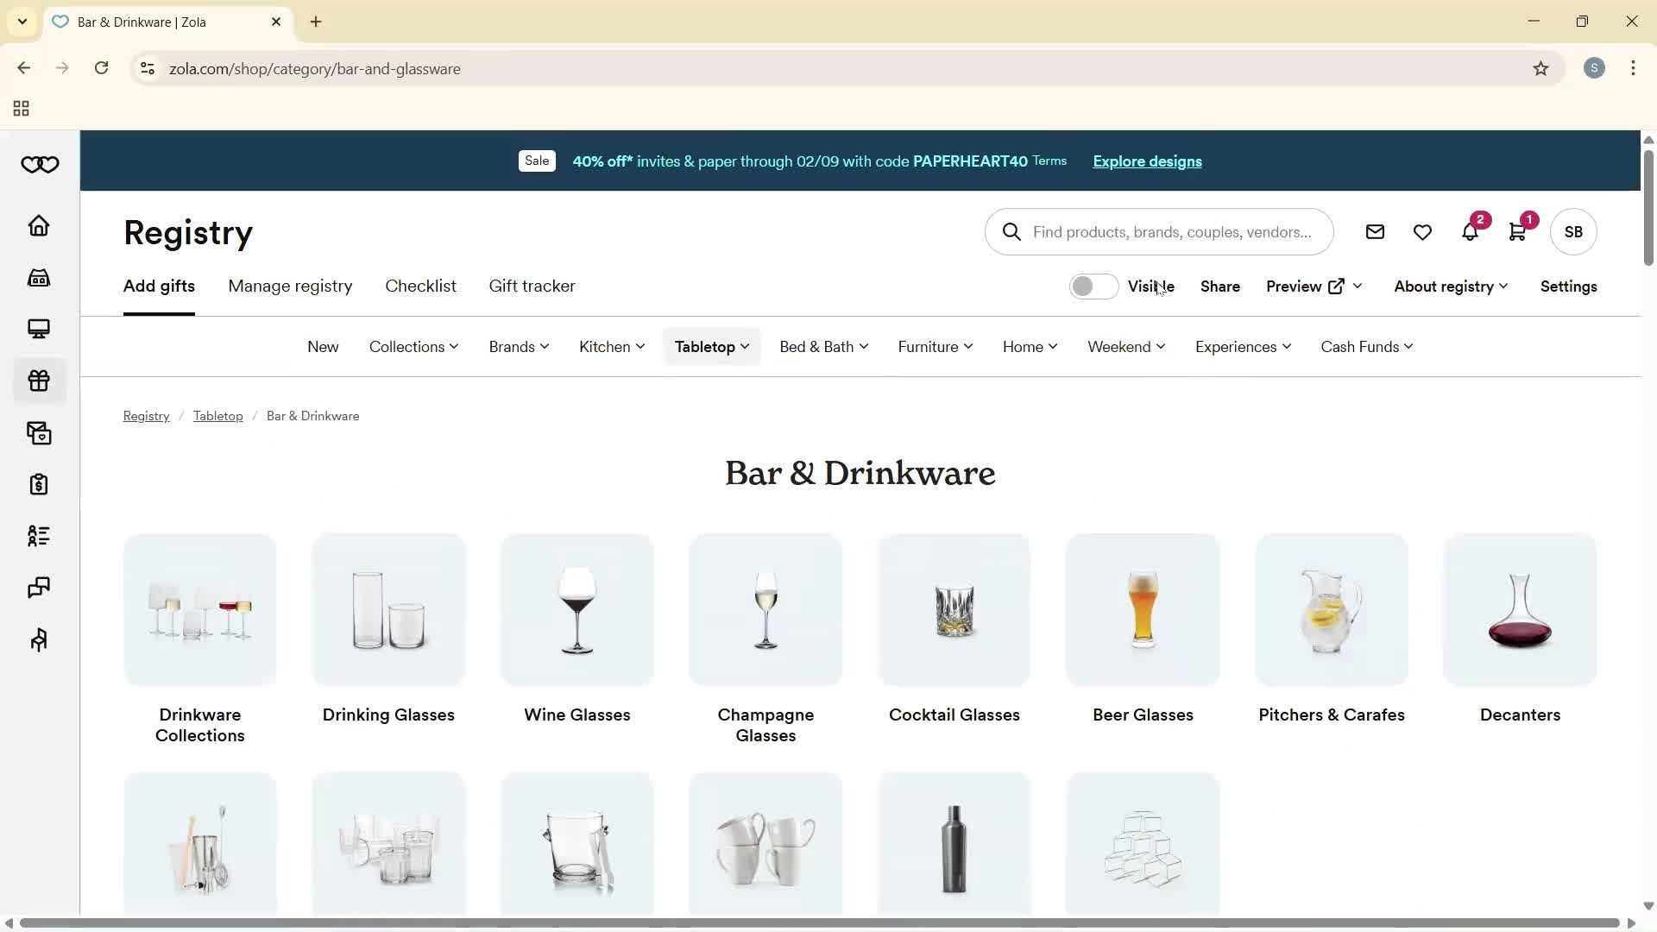Screen dimensions: 1657x932
Task: Open the shopping cart with one item
Action: tap(1518, 232)
